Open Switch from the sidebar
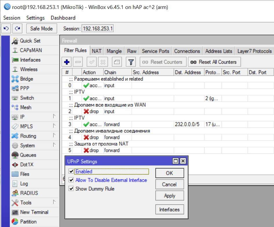The image size is (274, 227). click(x=34, y=98)
